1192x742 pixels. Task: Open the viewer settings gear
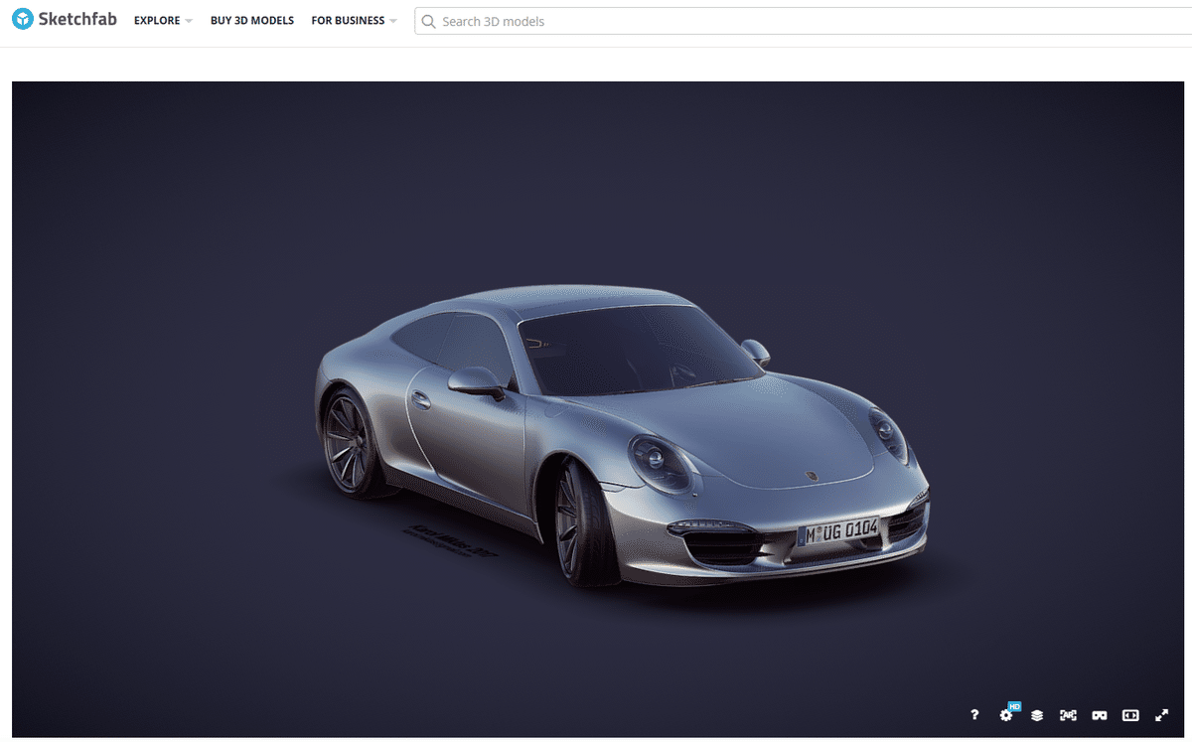1005,715
